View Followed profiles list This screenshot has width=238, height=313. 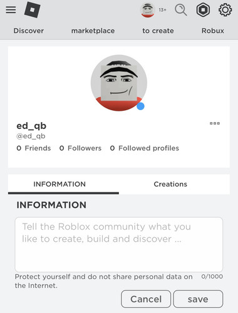click(145, 148)
